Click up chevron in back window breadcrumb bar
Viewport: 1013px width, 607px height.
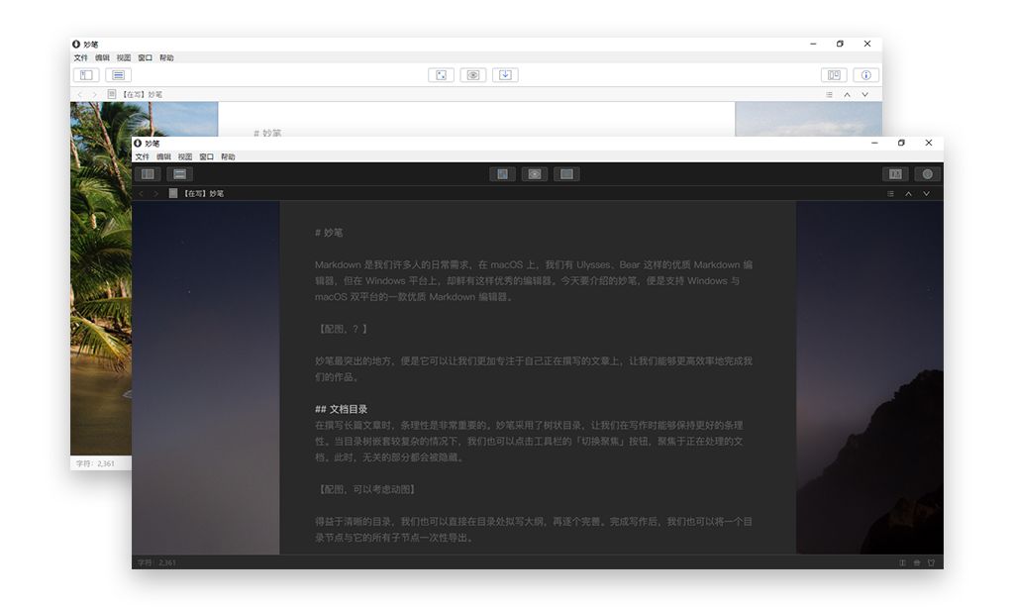click(847, 95)
